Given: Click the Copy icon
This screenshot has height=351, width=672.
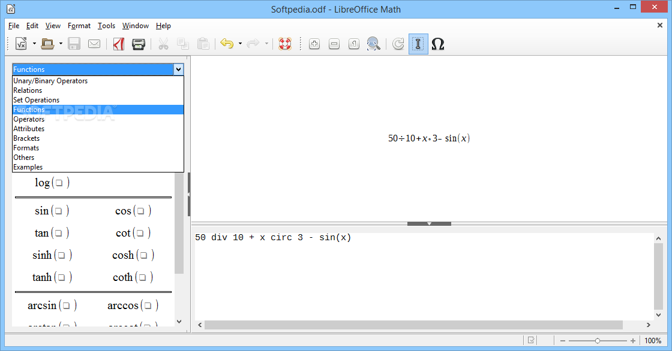Looking at the screenshot, I should coord(183,44).
